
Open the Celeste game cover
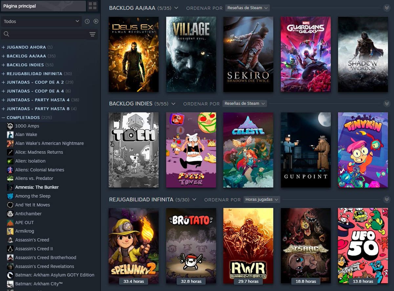point(248,150)
